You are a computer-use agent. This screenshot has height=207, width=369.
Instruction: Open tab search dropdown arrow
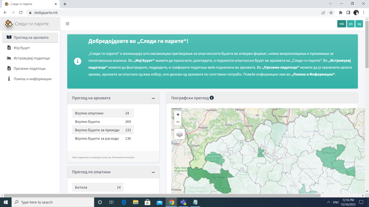point(330,4)
